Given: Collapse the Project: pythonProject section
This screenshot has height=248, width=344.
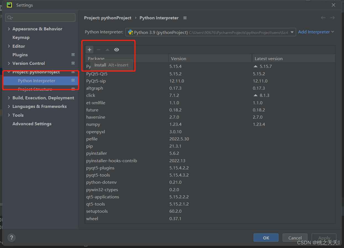Looking at the screenshot, I should pyautogui.click(x=9, y=72).
